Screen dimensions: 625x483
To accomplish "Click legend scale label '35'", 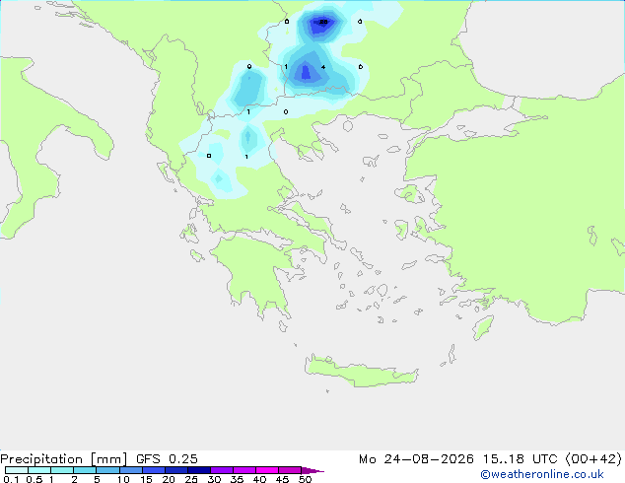I will pyautogui.click(x=237, y=479).
